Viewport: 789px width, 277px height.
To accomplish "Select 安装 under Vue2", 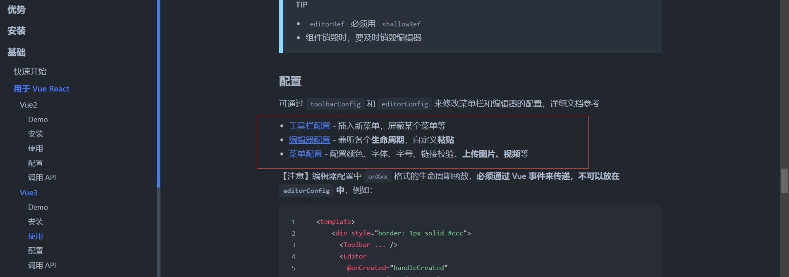I will 36,134.
